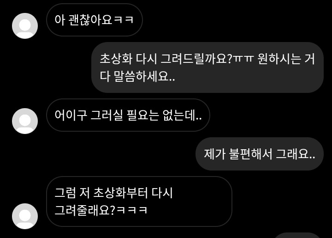Click sent message "제가 불편해서 그래요.."
This screenshot has width=332, height=238.
point(260,154)
